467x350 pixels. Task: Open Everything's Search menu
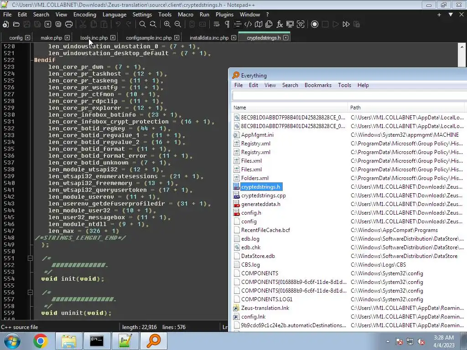(290, 85)
